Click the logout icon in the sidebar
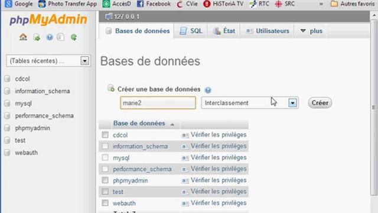This screenshot has width=378, height=213. (x=37, y=37)
